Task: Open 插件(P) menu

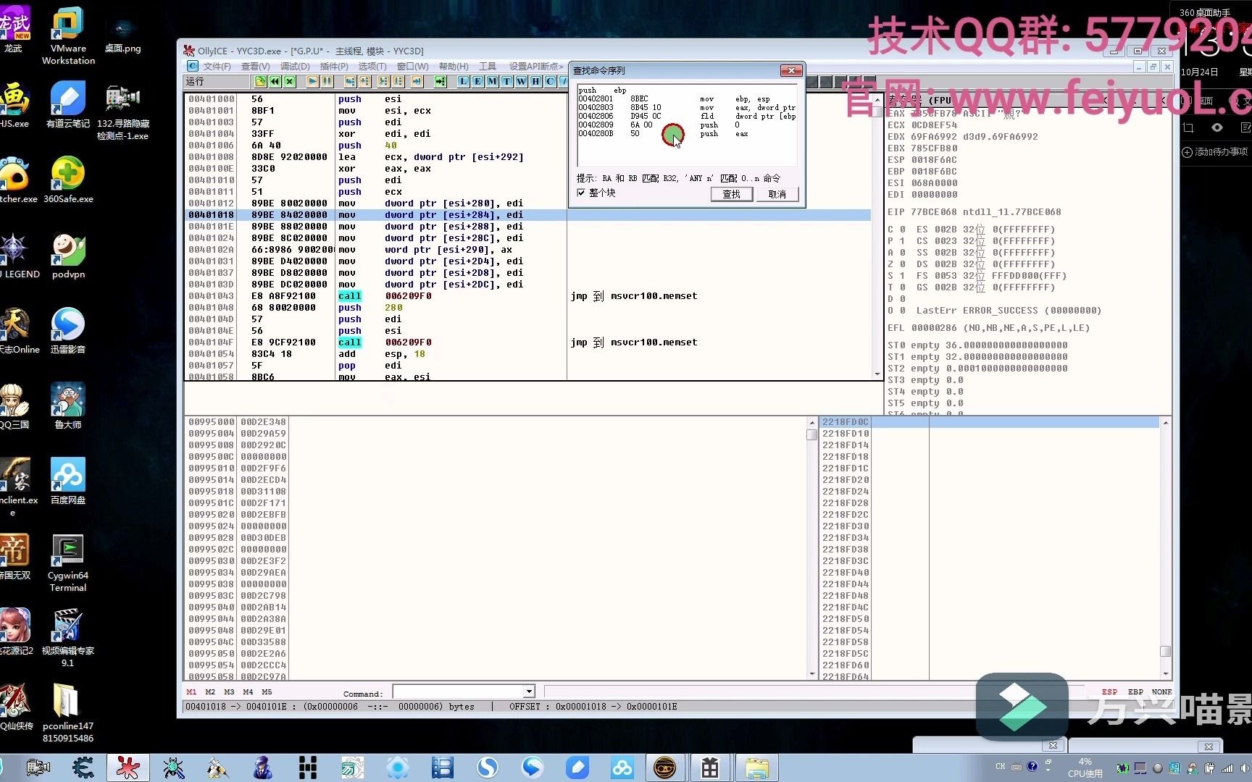Action: pyautogui.click(x=334, y=66)
